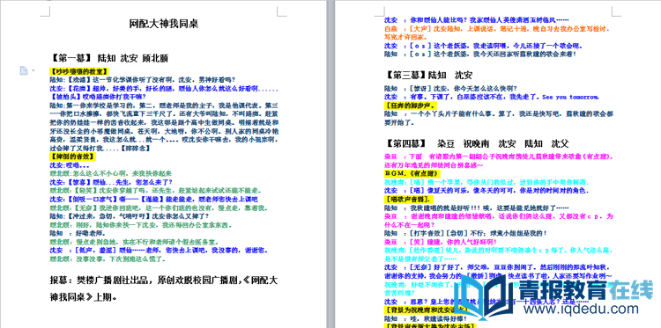Click the right page line 你和顾仙人能比吗
661x328 pixels.
(476, 19)
